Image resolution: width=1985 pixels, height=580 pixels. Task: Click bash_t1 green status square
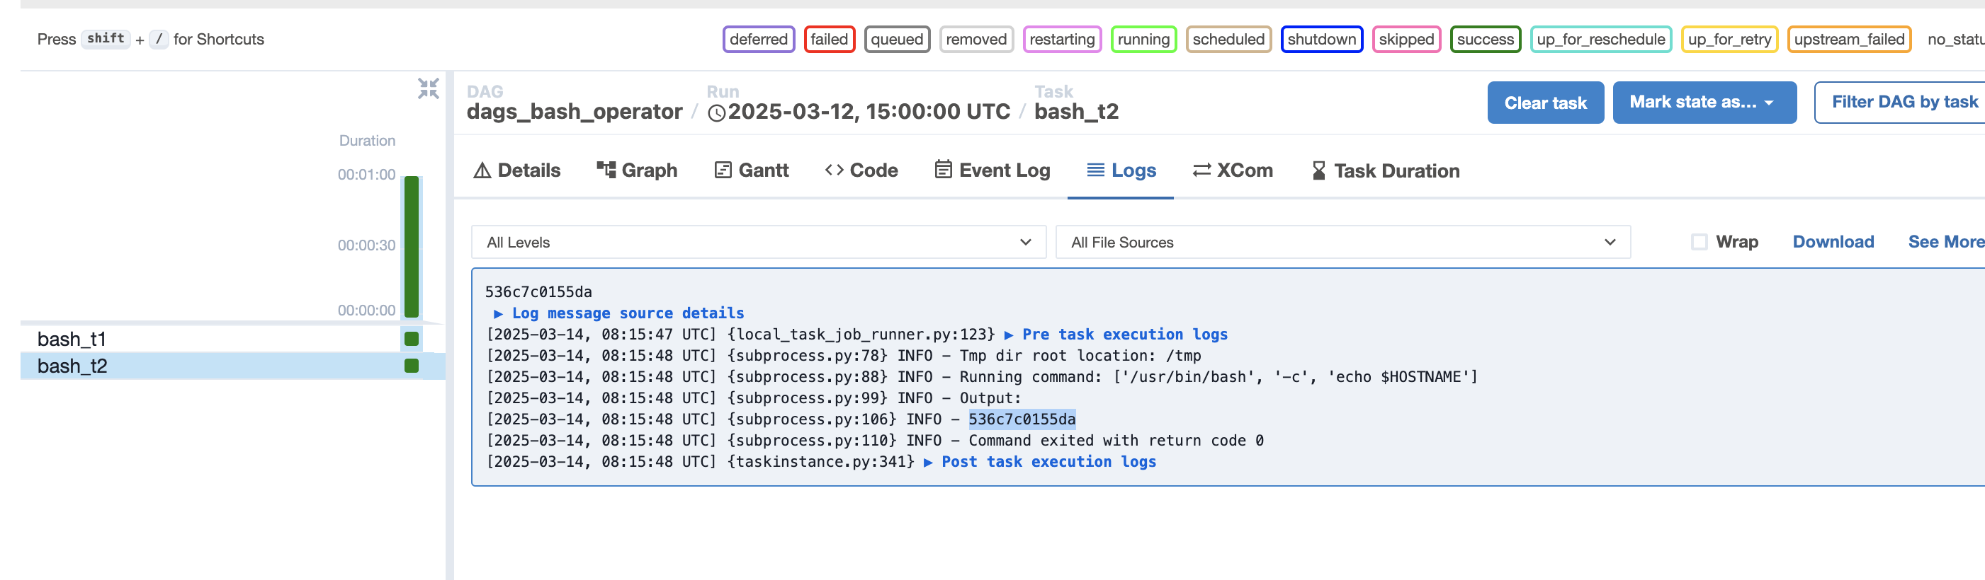coord(412,339)
